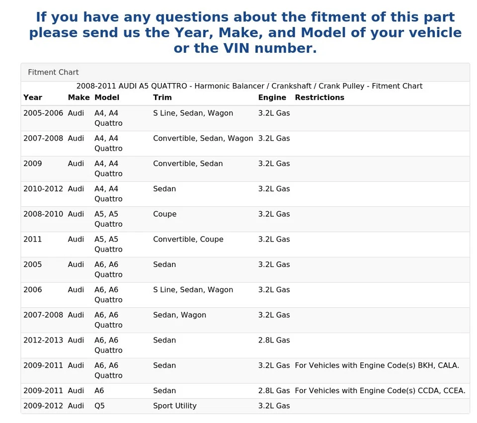Click the Engine Code(s) CCDA, CCEA restriction
The image size is (477, 423).
380,391
